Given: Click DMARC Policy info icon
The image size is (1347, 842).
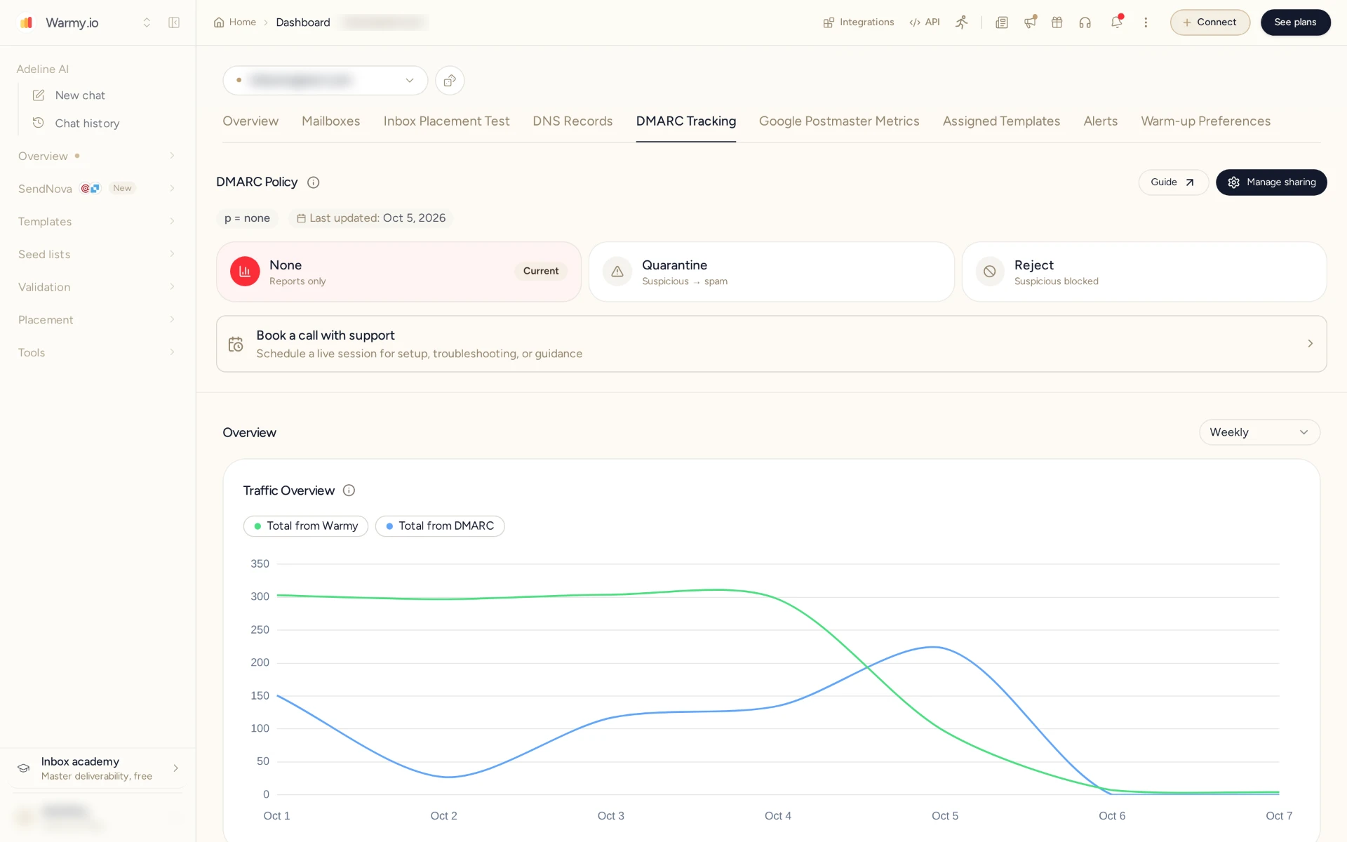Looking at the screenshot, I should [314, 182].
